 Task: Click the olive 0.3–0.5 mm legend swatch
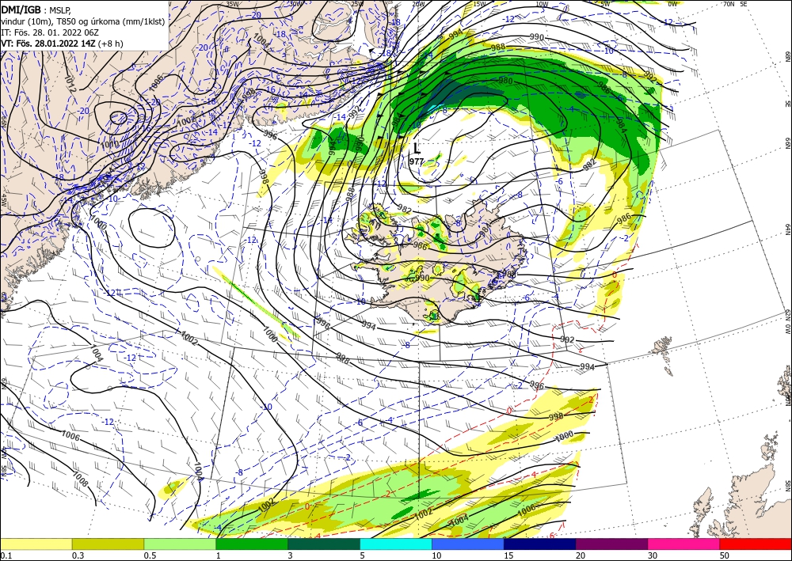pos(108,544)
